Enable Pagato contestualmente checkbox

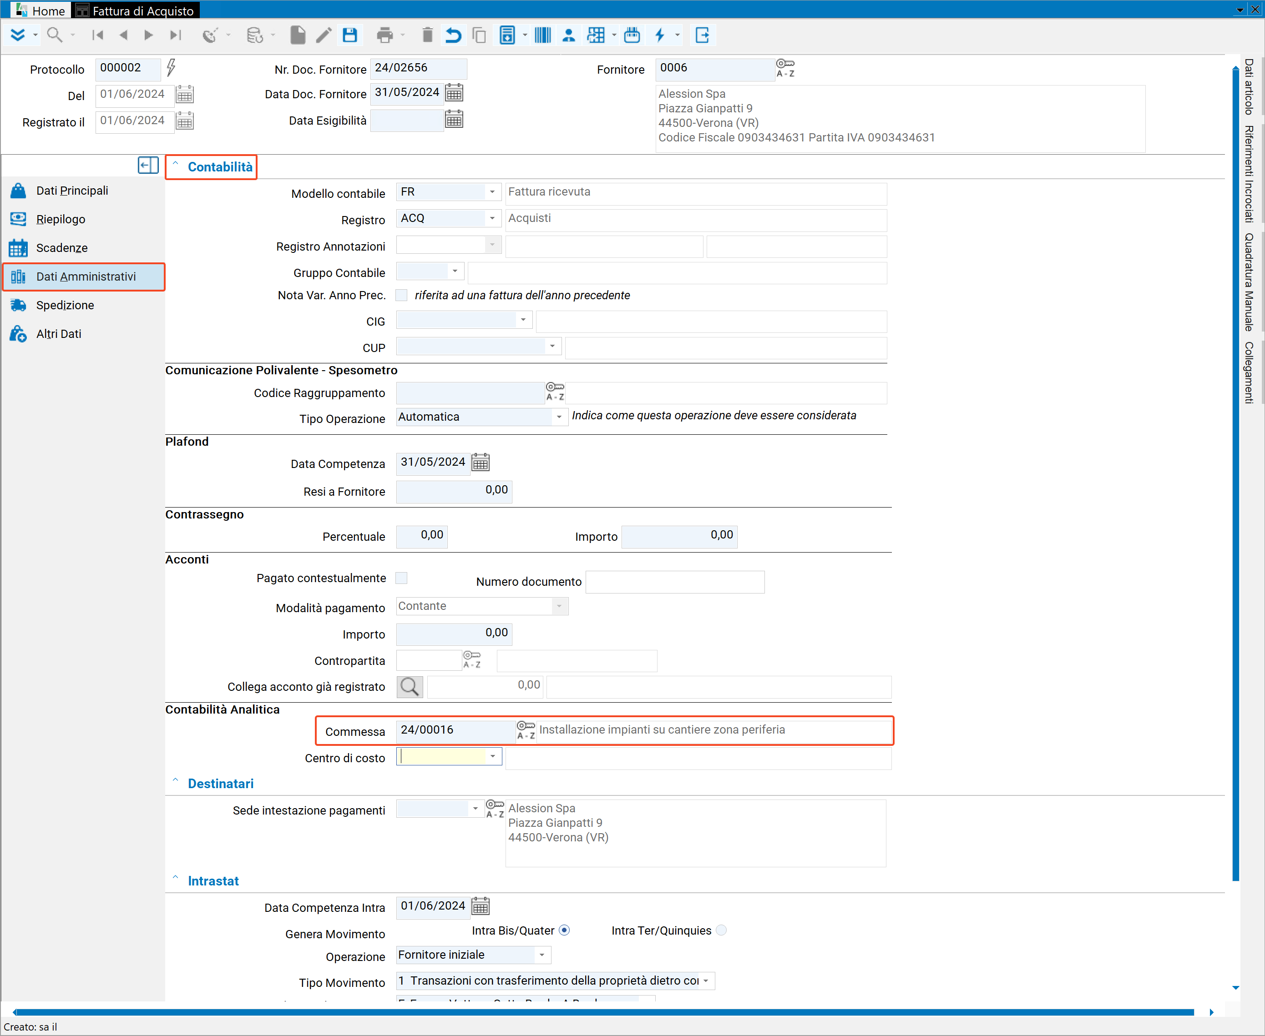click(x=402, y=578)
